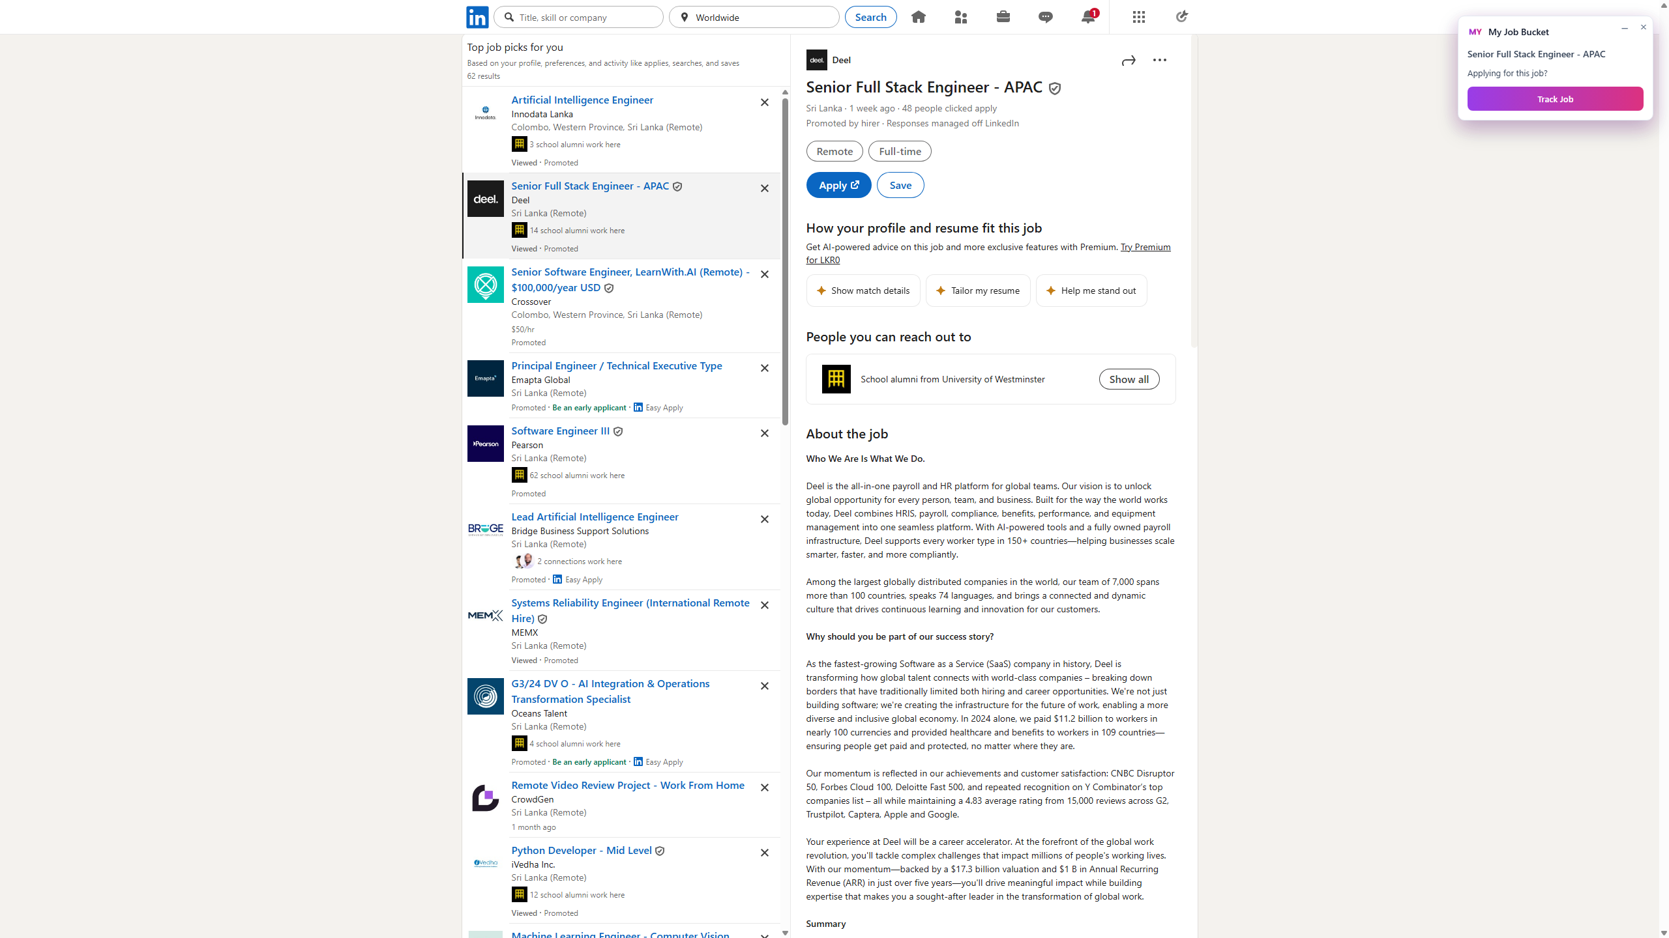The image size is (1669, 938).
Task: Open the Remote Video Review Project listing
Action: pos(628,785)
